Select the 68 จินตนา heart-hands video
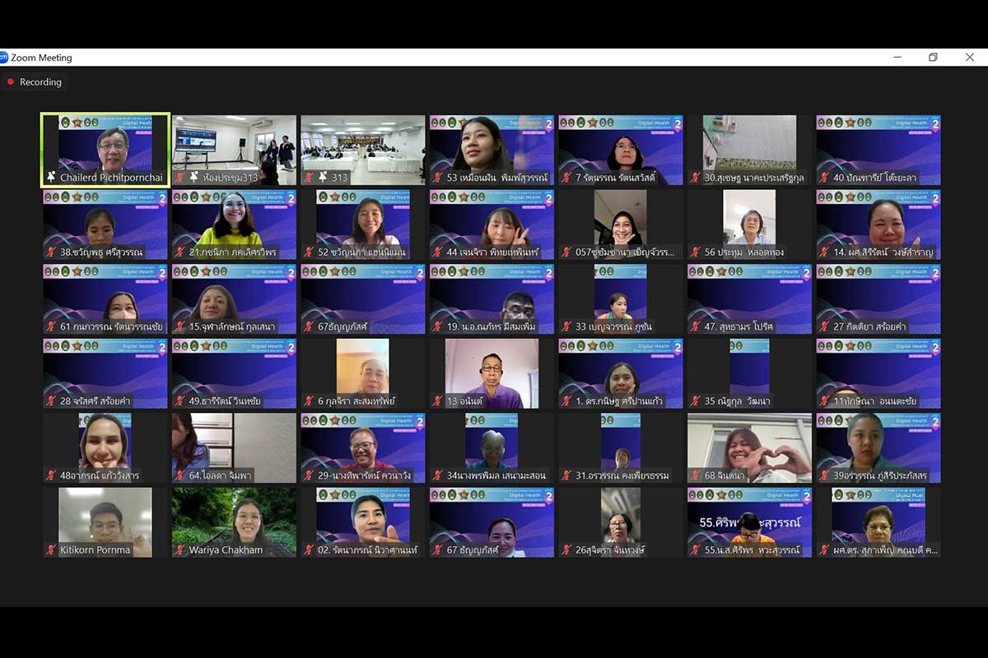This screenshot has width=988, height=658. pos(749,443)
